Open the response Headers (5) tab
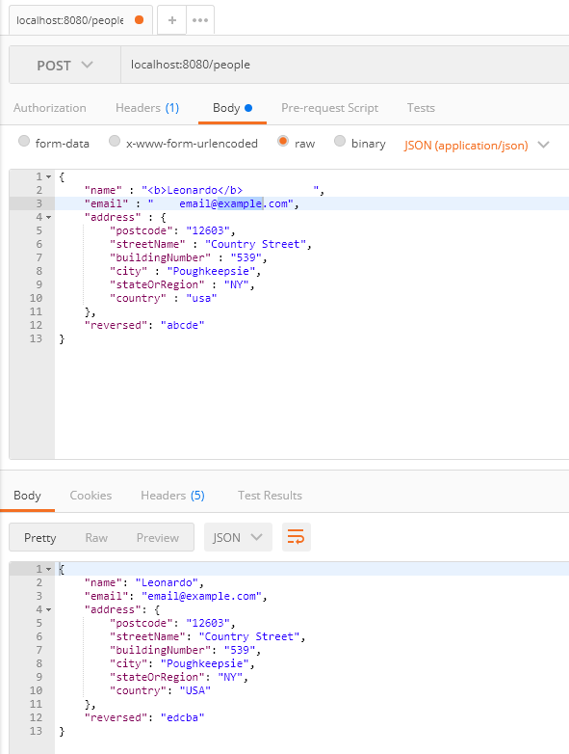569x754 pixels. click(x=172, y=496)
